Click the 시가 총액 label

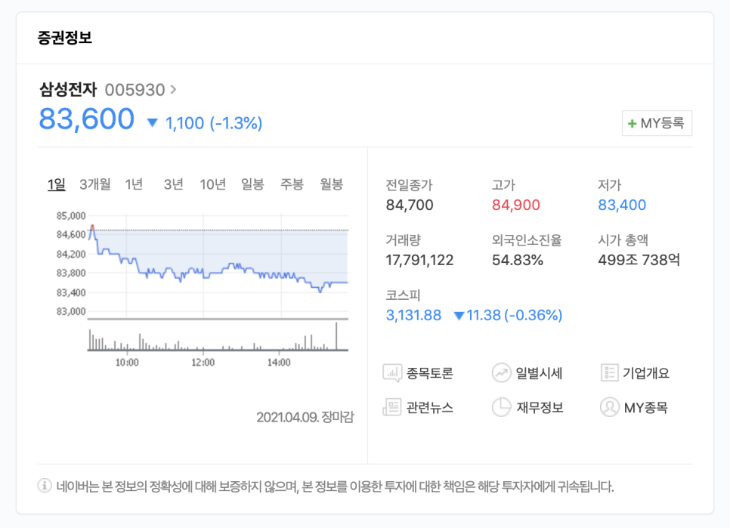pos(623,240)
